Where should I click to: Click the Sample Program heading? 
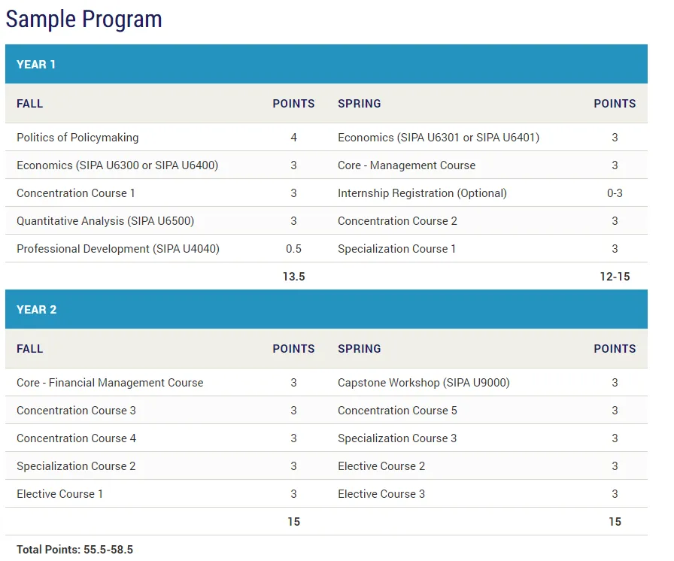(x=83, y=20)
